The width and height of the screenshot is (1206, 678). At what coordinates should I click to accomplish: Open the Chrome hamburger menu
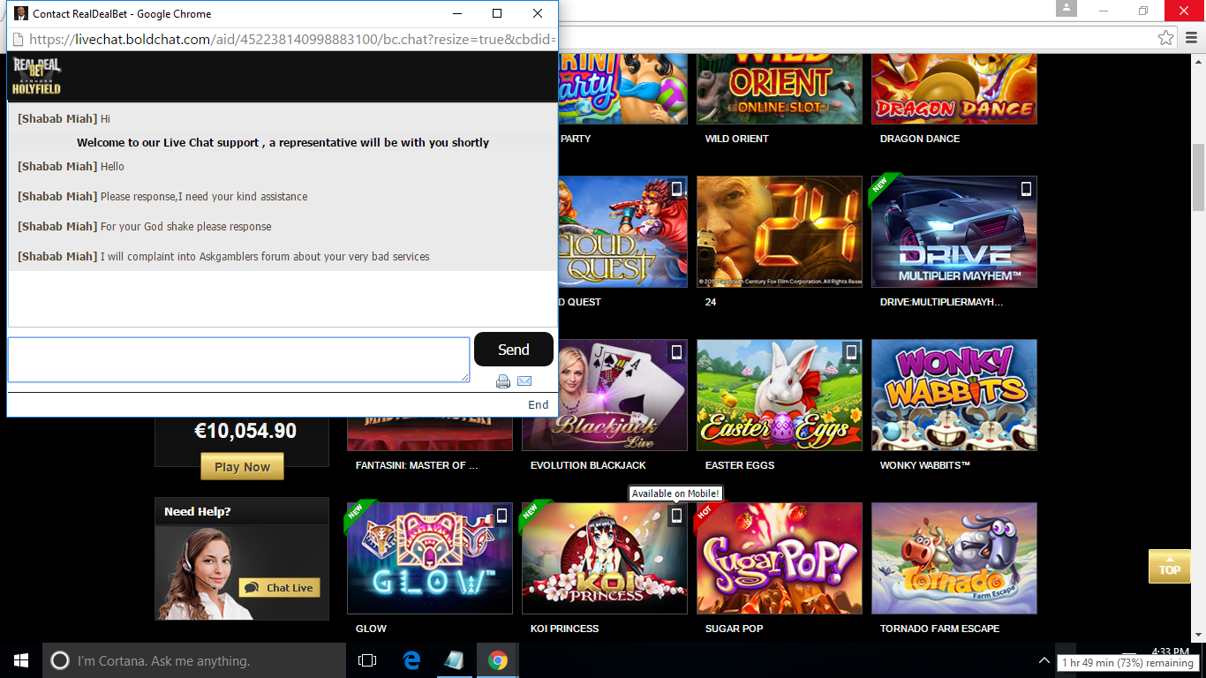(x=1191, y=38)
